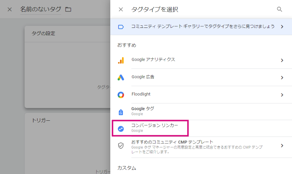Close the 名前のないタグ editor
Screen dimensions: 292x174
pyautogui.click(x=10, y=9)
